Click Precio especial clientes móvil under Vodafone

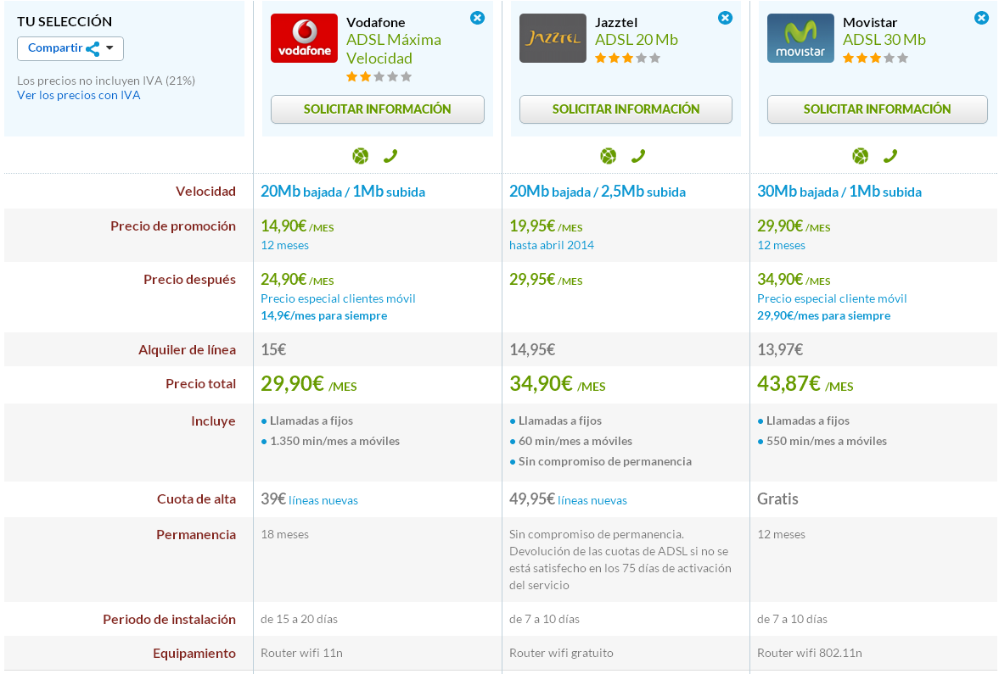(x=338, y=298)
